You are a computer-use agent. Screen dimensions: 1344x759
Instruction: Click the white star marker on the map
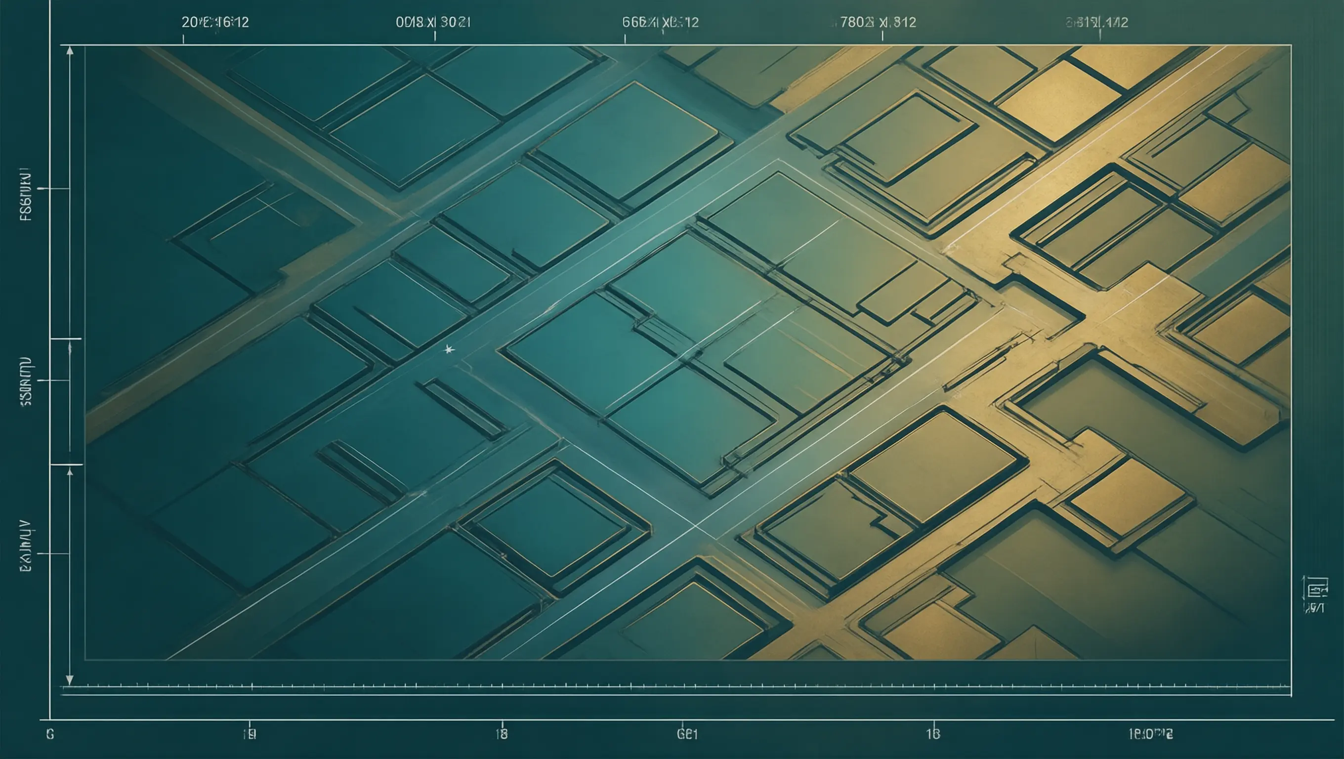click(x=449, y=349)
